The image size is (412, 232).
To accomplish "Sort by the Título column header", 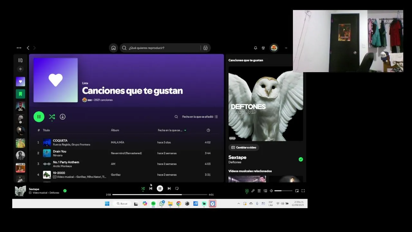I will coord(46,130).
